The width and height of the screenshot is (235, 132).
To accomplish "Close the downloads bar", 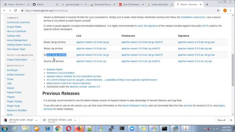I will pos(231,120).
